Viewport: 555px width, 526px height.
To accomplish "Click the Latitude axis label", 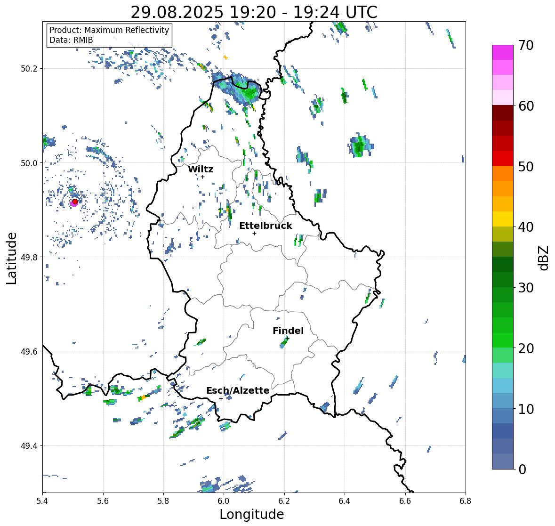I will 12,258.
